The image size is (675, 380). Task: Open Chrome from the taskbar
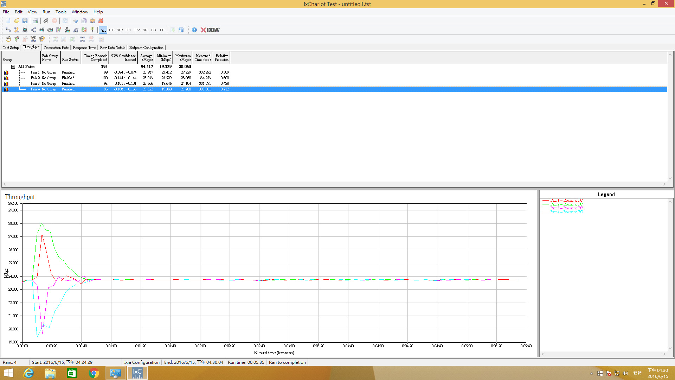tap(94, 373)
